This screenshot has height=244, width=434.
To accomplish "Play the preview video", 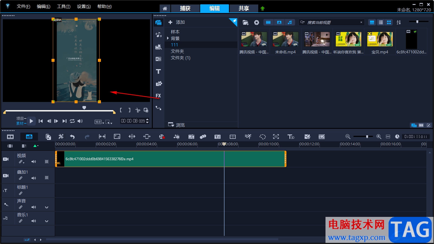I will coord(31,121).
